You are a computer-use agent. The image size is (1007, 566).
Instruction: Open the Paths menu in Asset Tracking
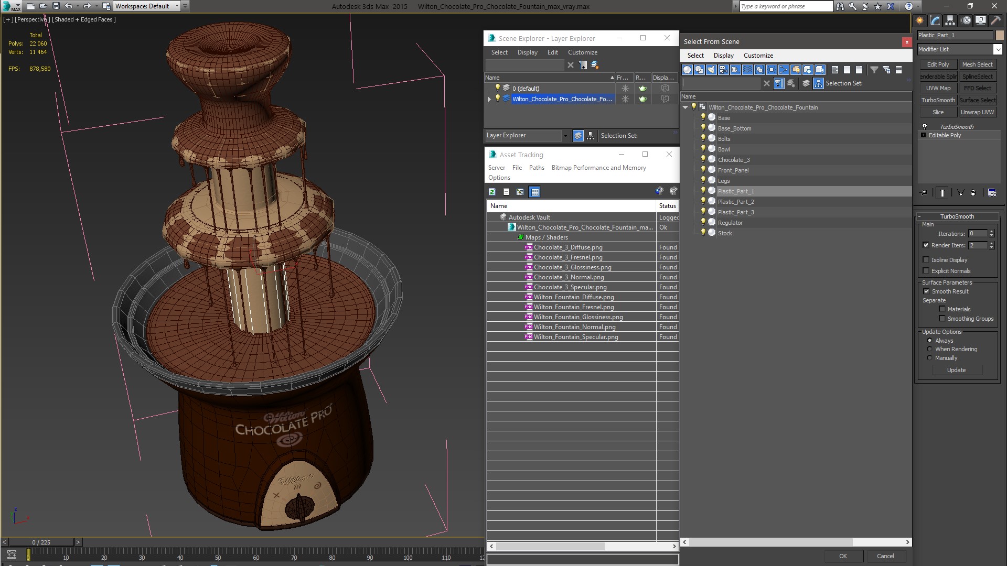pos(537,168)
